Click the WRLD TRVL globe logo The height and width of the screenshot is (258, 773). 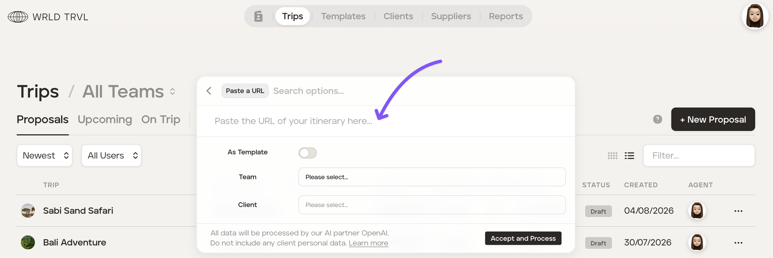(x=18, y=17)
